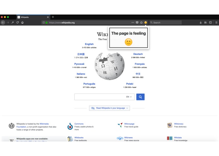
Task: Close the Wikipedia tab
Action: tap(48, 17)
